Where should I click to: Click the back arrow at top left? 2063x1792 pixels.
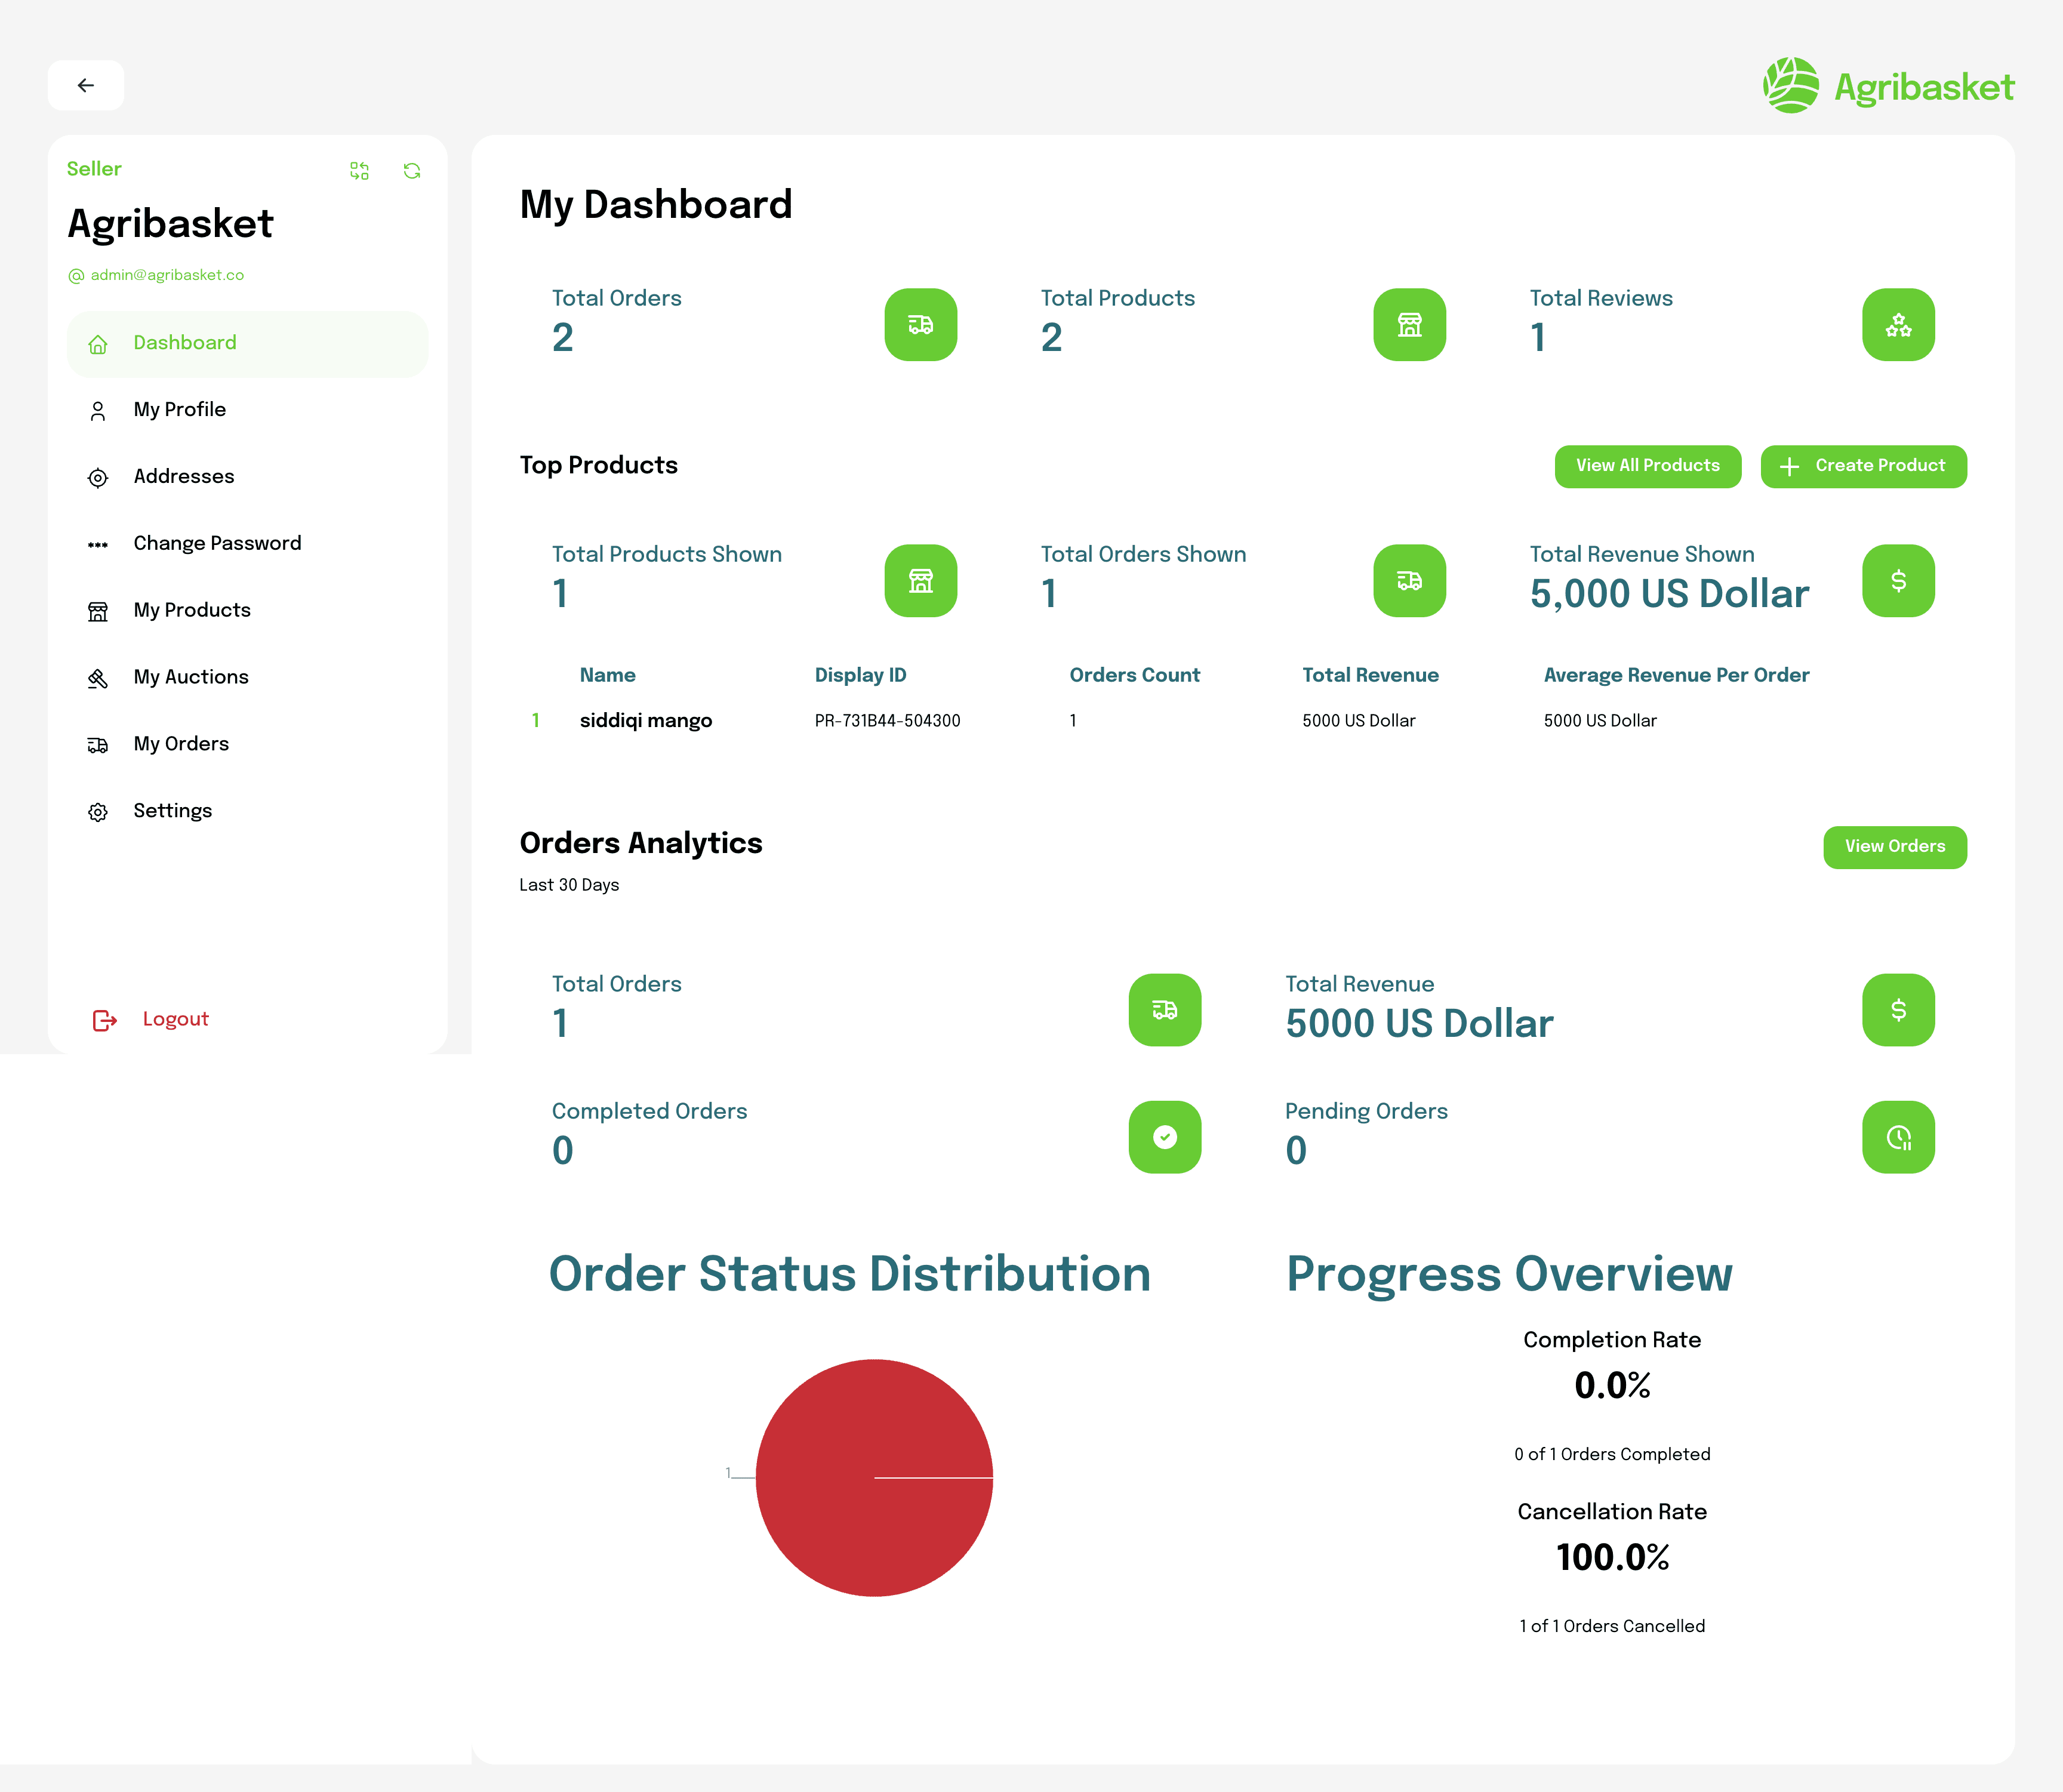[86, 85]
